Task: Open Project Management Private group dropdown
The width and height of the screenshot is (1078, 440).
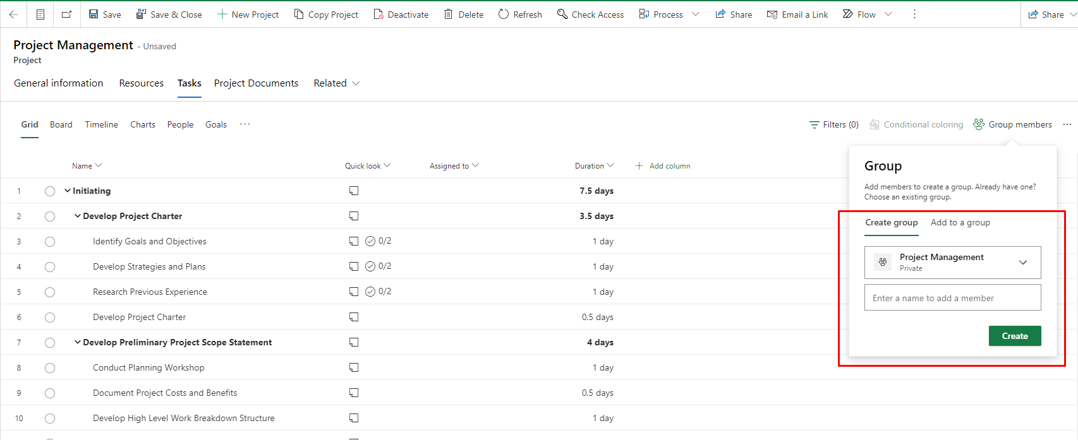Action: [x=952, y=263]
